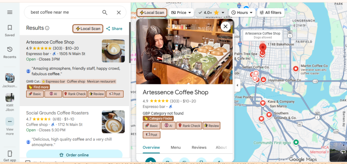Click the Haymaker Coffee Co map pin
Image resolution: width=347 pixels, height=164 pixels.
point(263,79)
